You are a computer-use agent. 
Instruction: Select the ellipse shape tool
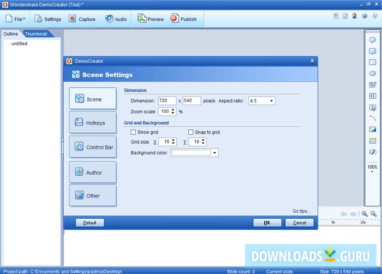coord(372,73)
